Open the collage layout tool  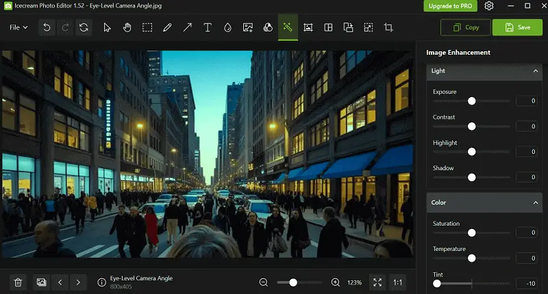coord(328,27)
